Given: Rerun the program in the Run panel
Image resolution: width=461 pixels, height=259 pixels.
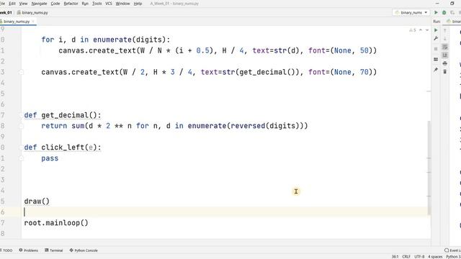Looking at the screenshot, I should (x=436, y=30).
